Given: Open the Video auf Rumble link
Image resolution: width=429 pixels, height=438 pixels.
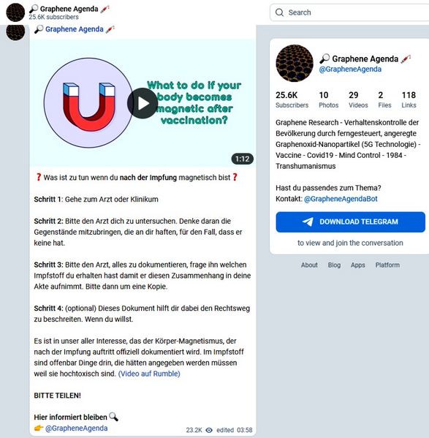Looking at the screenshot, I should (149, 374).
